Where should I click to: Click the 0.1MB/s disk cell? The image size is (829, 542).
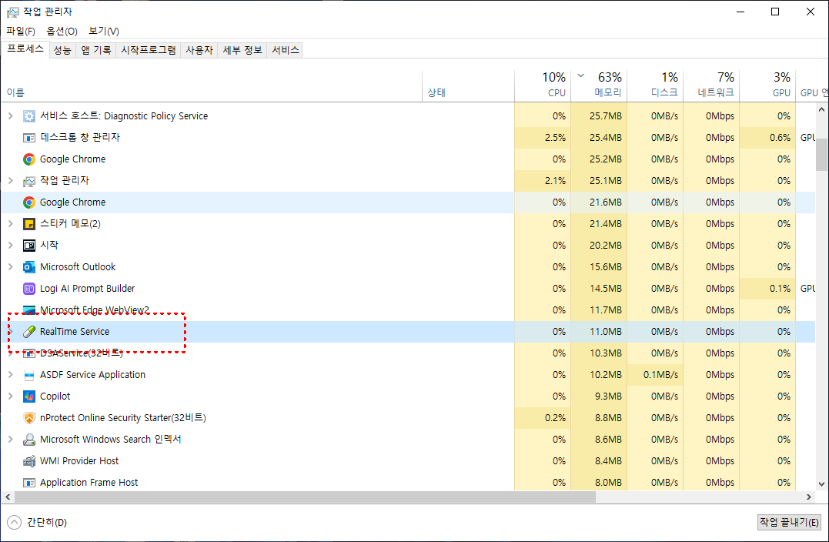[x=655, y=374]
